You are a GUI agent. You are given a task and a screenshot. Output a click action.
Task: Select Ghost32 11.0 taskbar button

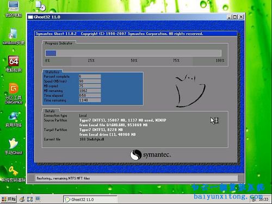[x=90, y=200]
